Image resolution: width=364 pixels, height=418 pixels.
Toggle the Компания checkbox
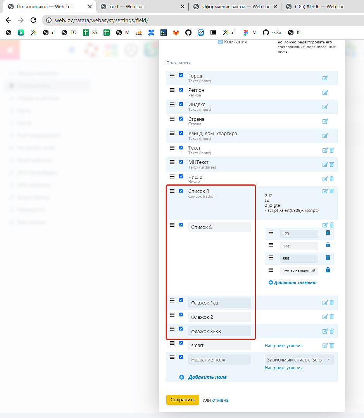[x=220, y=42]
